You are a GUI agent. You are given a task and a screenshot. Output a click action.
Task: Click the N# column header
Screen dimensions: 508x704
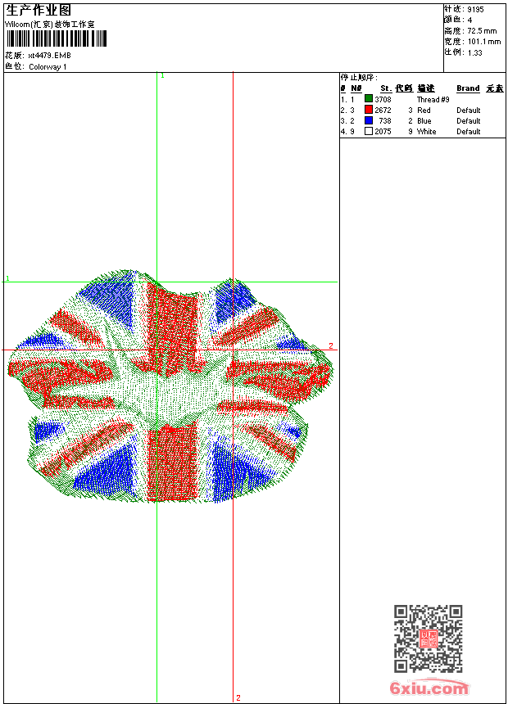tap(356, 88)
